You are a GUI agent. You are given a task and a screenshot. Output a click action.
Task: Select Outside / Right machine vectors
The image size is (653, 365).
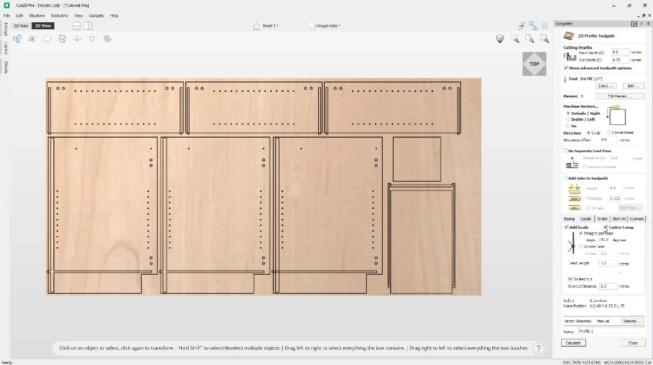pyautogui.click(x=568, y=113)
